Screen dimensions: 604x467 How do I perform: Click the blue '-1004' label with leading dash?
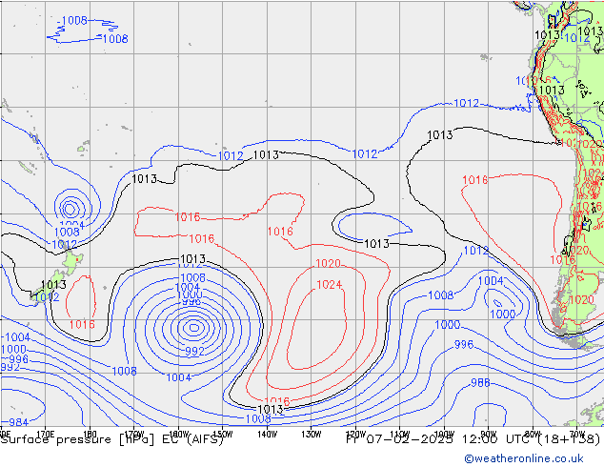16,337
